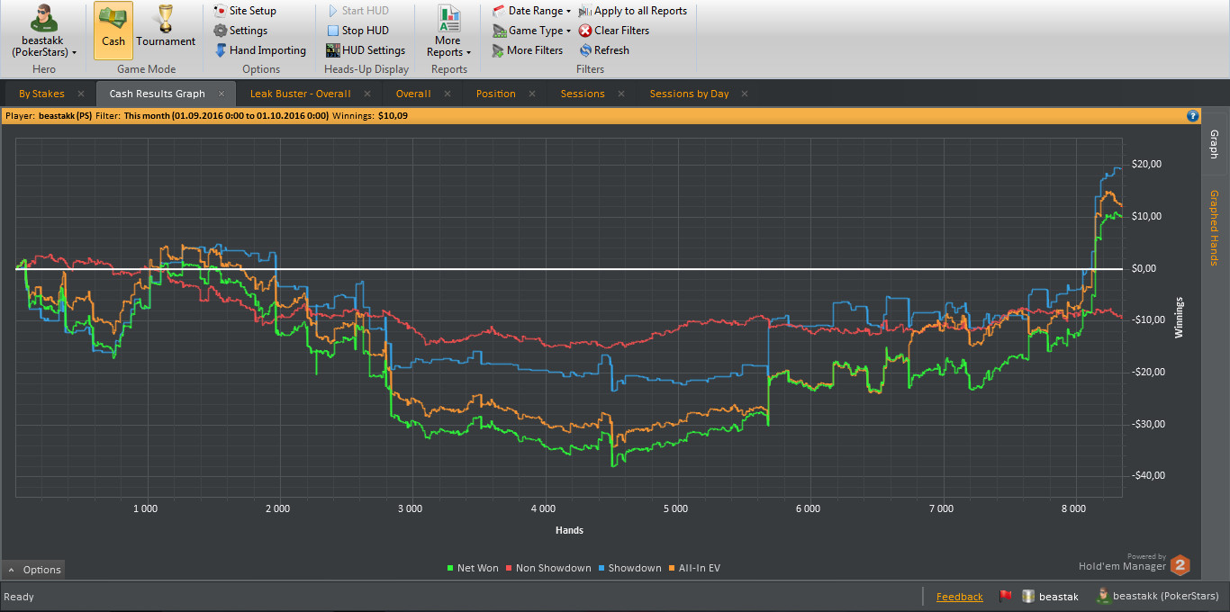Viewport: 1230px width, 612px height.
Task: Click the -$40,00 winnings axis label
Action: point(1147,475)
